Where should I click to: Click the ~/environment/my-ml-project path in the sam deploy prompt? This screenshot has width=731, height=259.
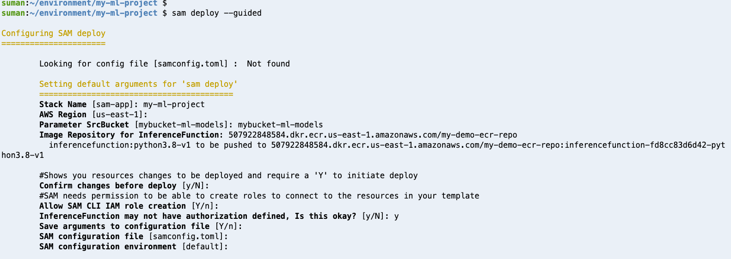(93, 13)
